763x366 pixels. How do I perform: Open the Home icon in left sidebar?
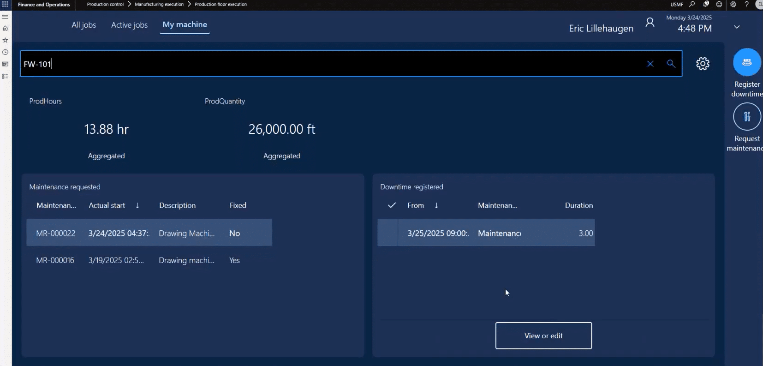tap(5, 28)
